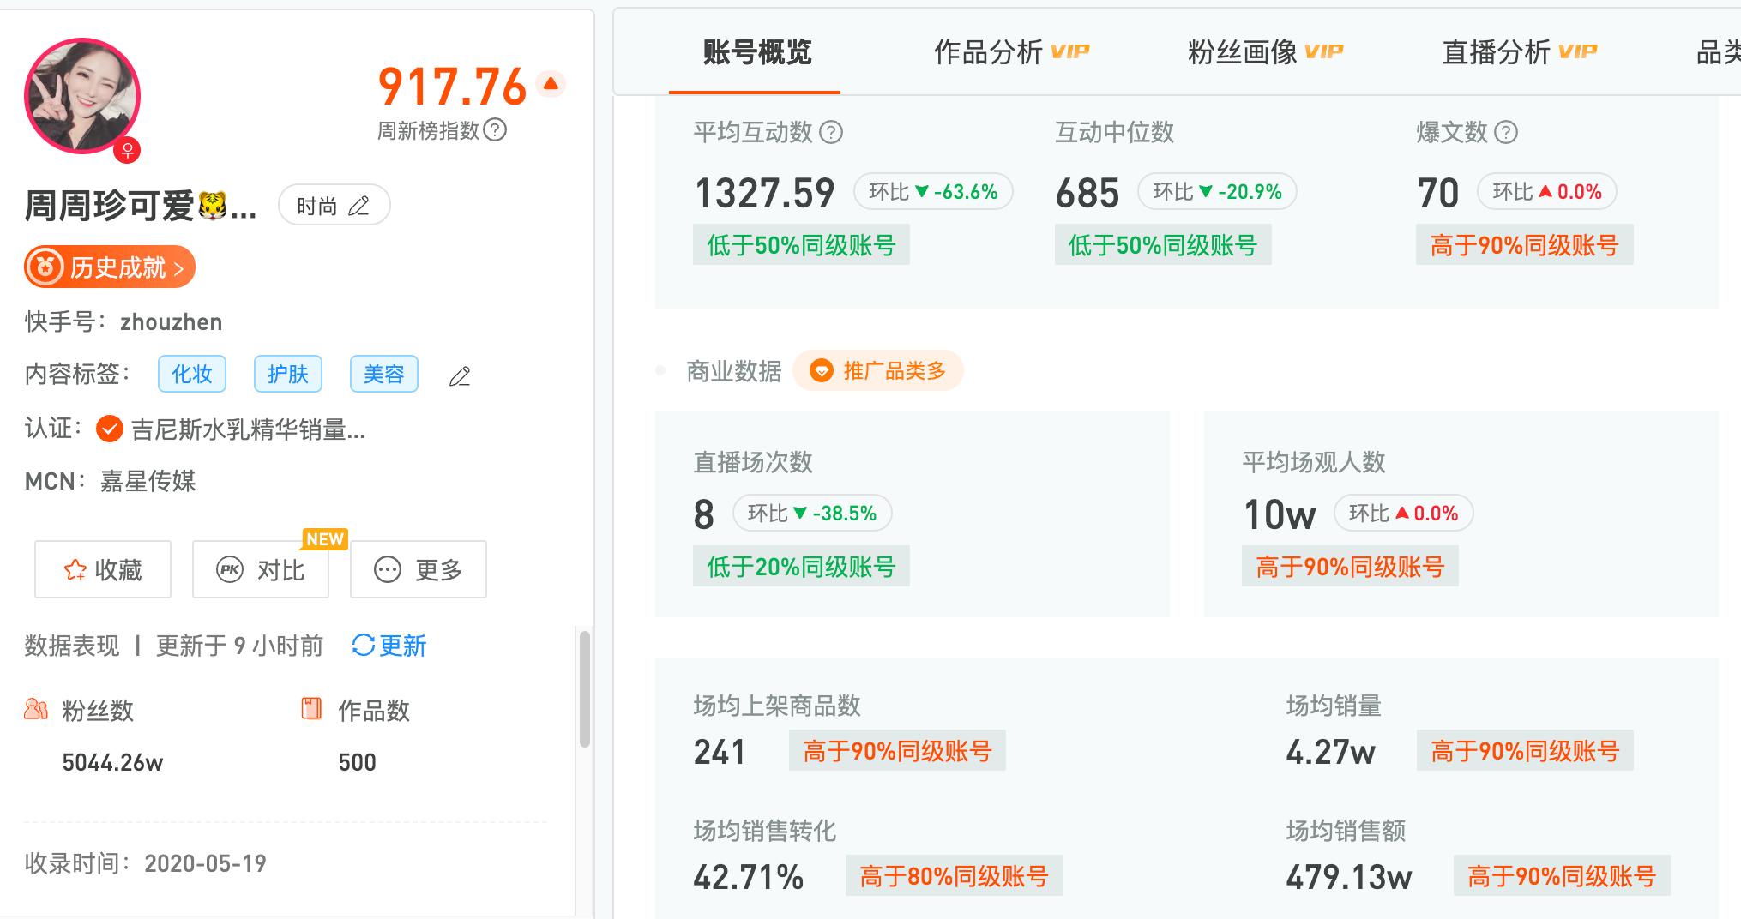Go to the 直播分析 tab
This screenshot has height=919, width=1741.
1518,52
